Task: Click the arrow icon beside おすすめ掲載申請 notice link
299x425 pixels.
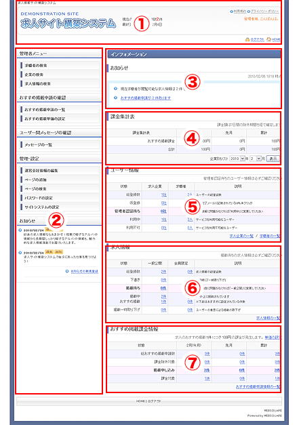Action: pyautogui.click(x=116, y=98)
